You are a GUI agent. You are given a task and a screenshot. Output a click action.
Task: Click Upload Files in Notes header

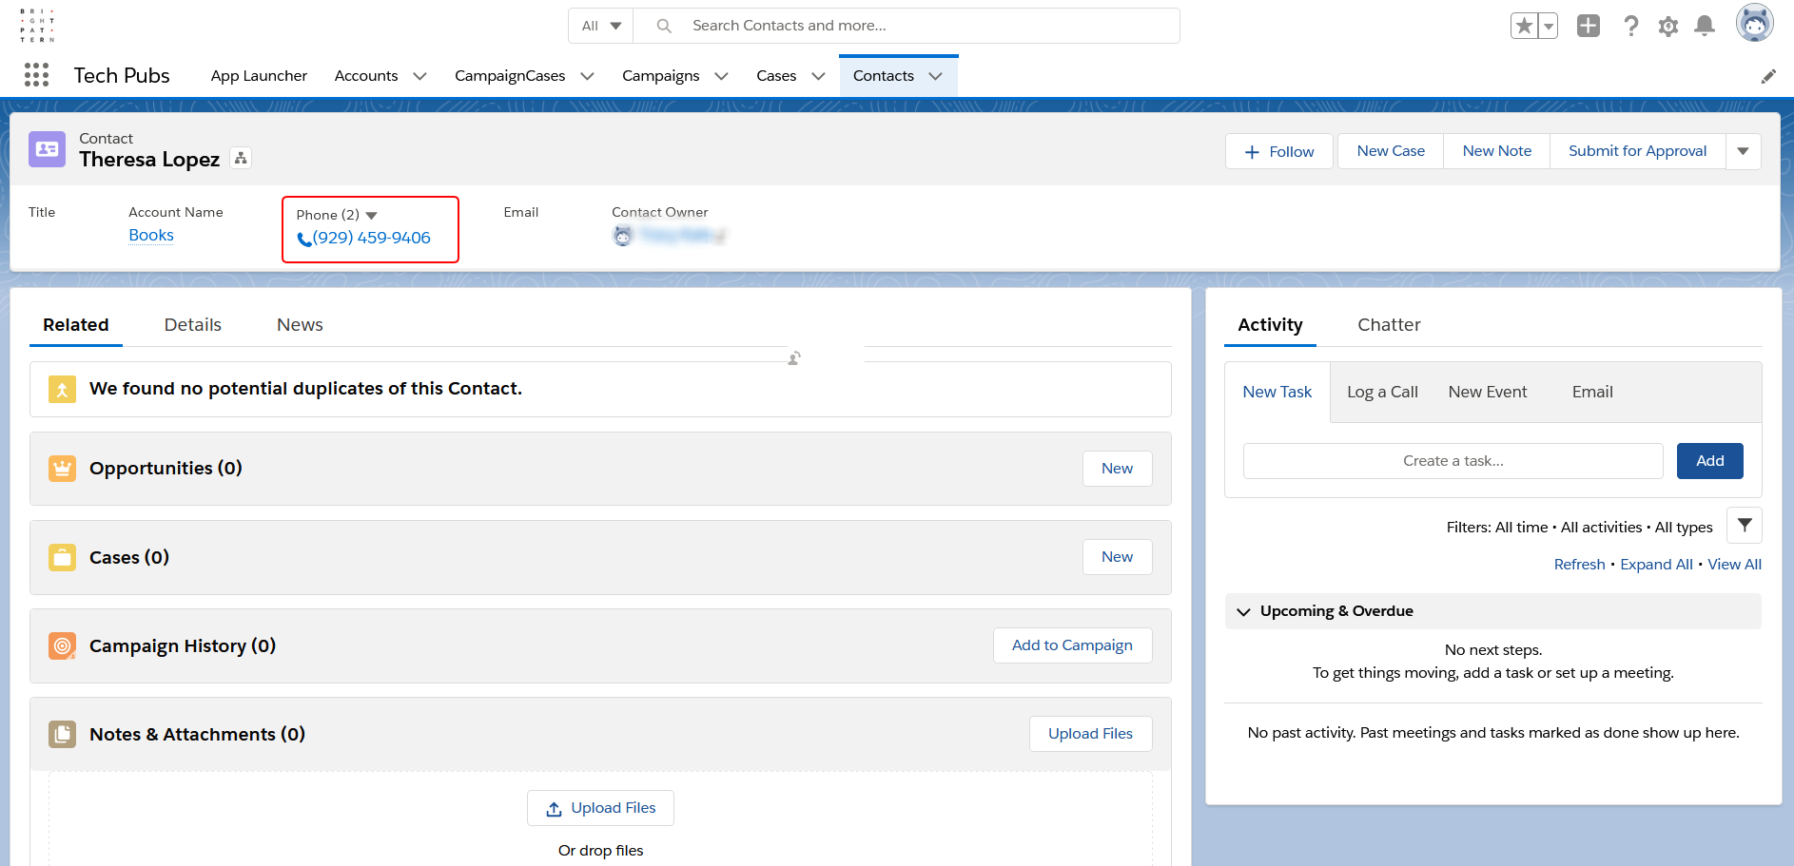coord(1091,734)
